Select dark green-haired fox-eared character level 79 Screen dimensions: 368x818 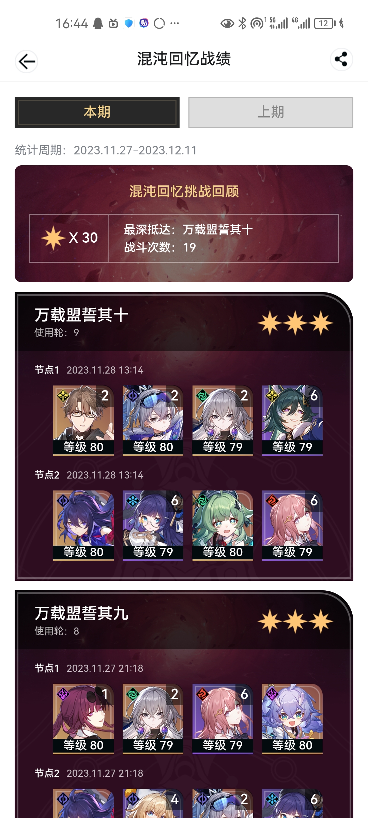(292, 421)
